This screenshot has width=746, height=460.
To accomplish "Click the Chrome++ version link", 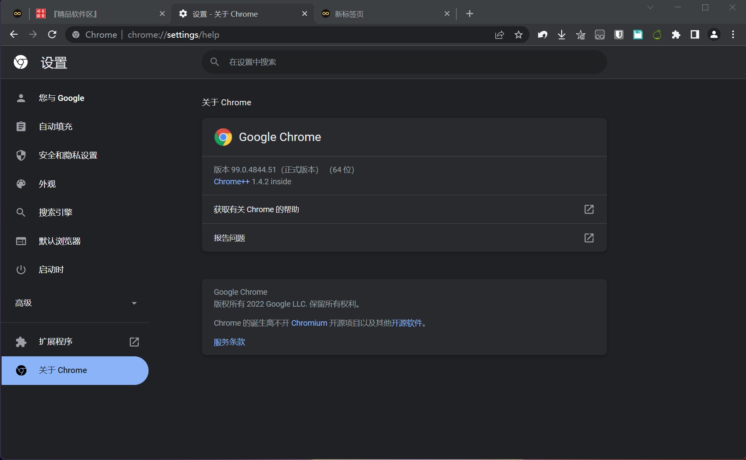I will pyautogui.click(x=232, y=182).
